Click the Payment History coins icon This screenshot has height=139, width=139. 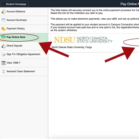tap(3, 29)
